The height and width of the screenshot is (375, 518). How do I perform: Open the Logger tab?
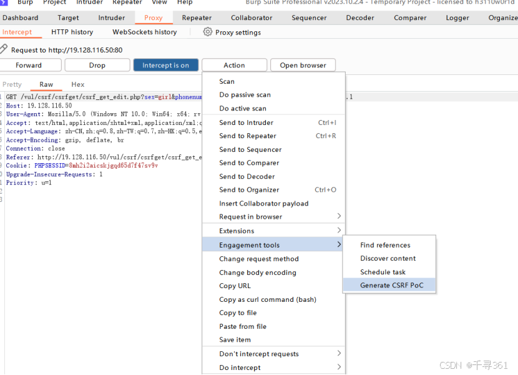click(457, 17)
